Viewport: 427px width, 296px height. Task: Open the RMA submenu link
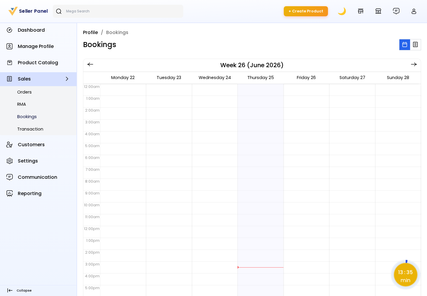point(22,104)
